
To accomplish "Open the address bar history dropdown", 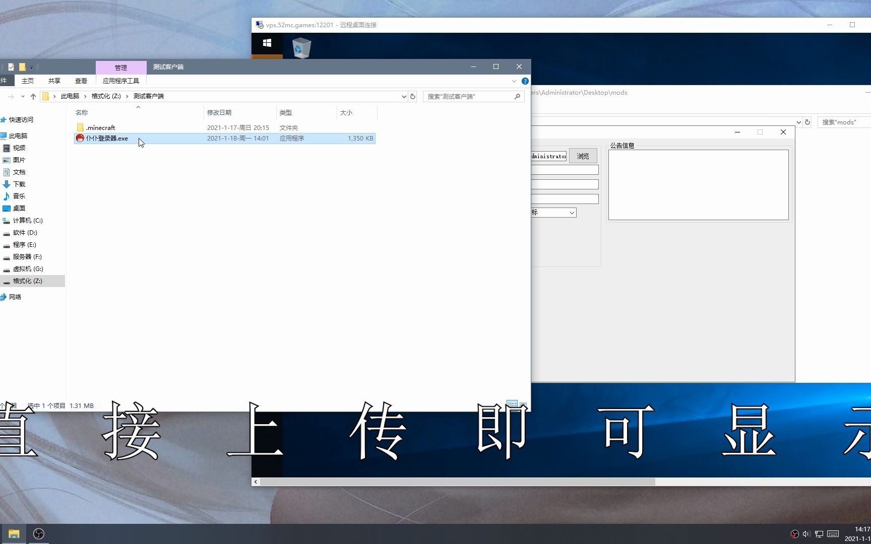I will (404, 96).
